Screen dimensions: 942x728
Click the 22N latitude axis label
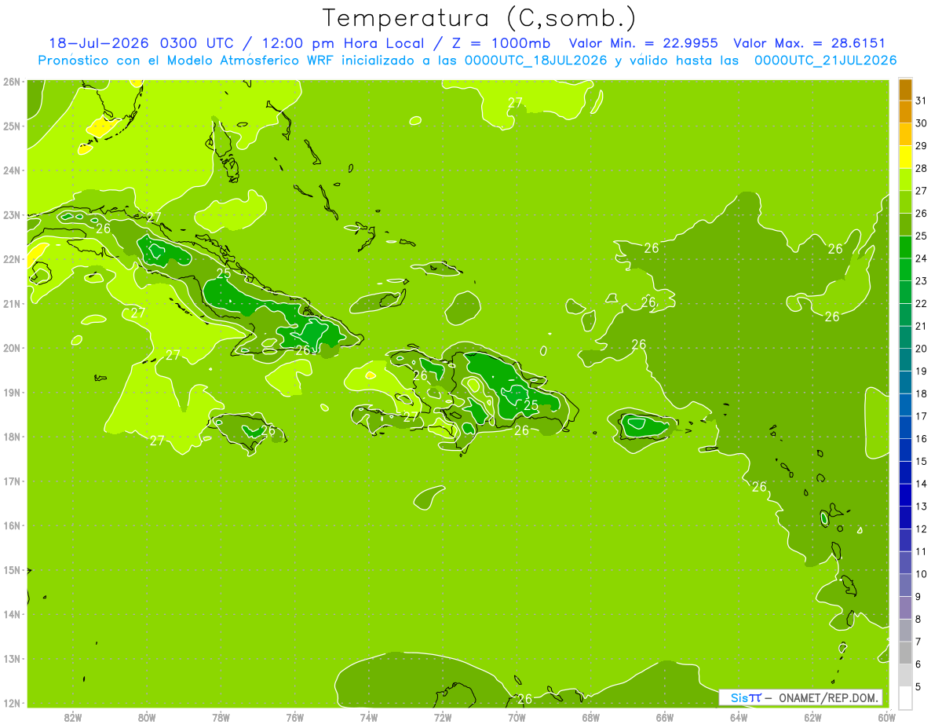pos(11,259)
